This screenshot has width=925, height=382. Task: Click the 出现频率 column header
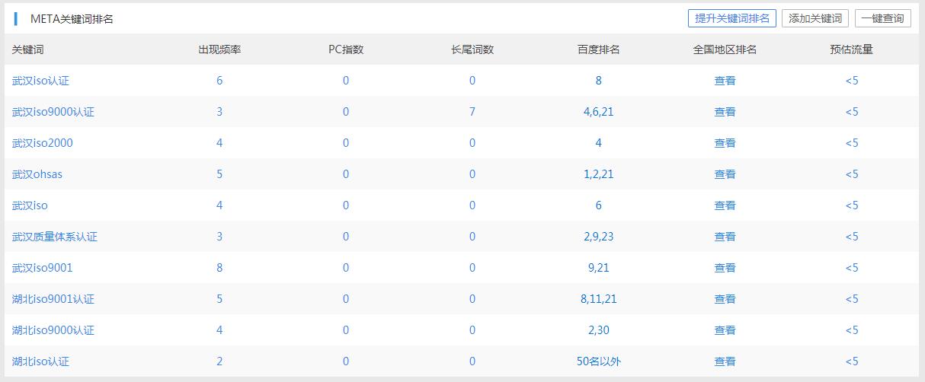click(220, 49)
